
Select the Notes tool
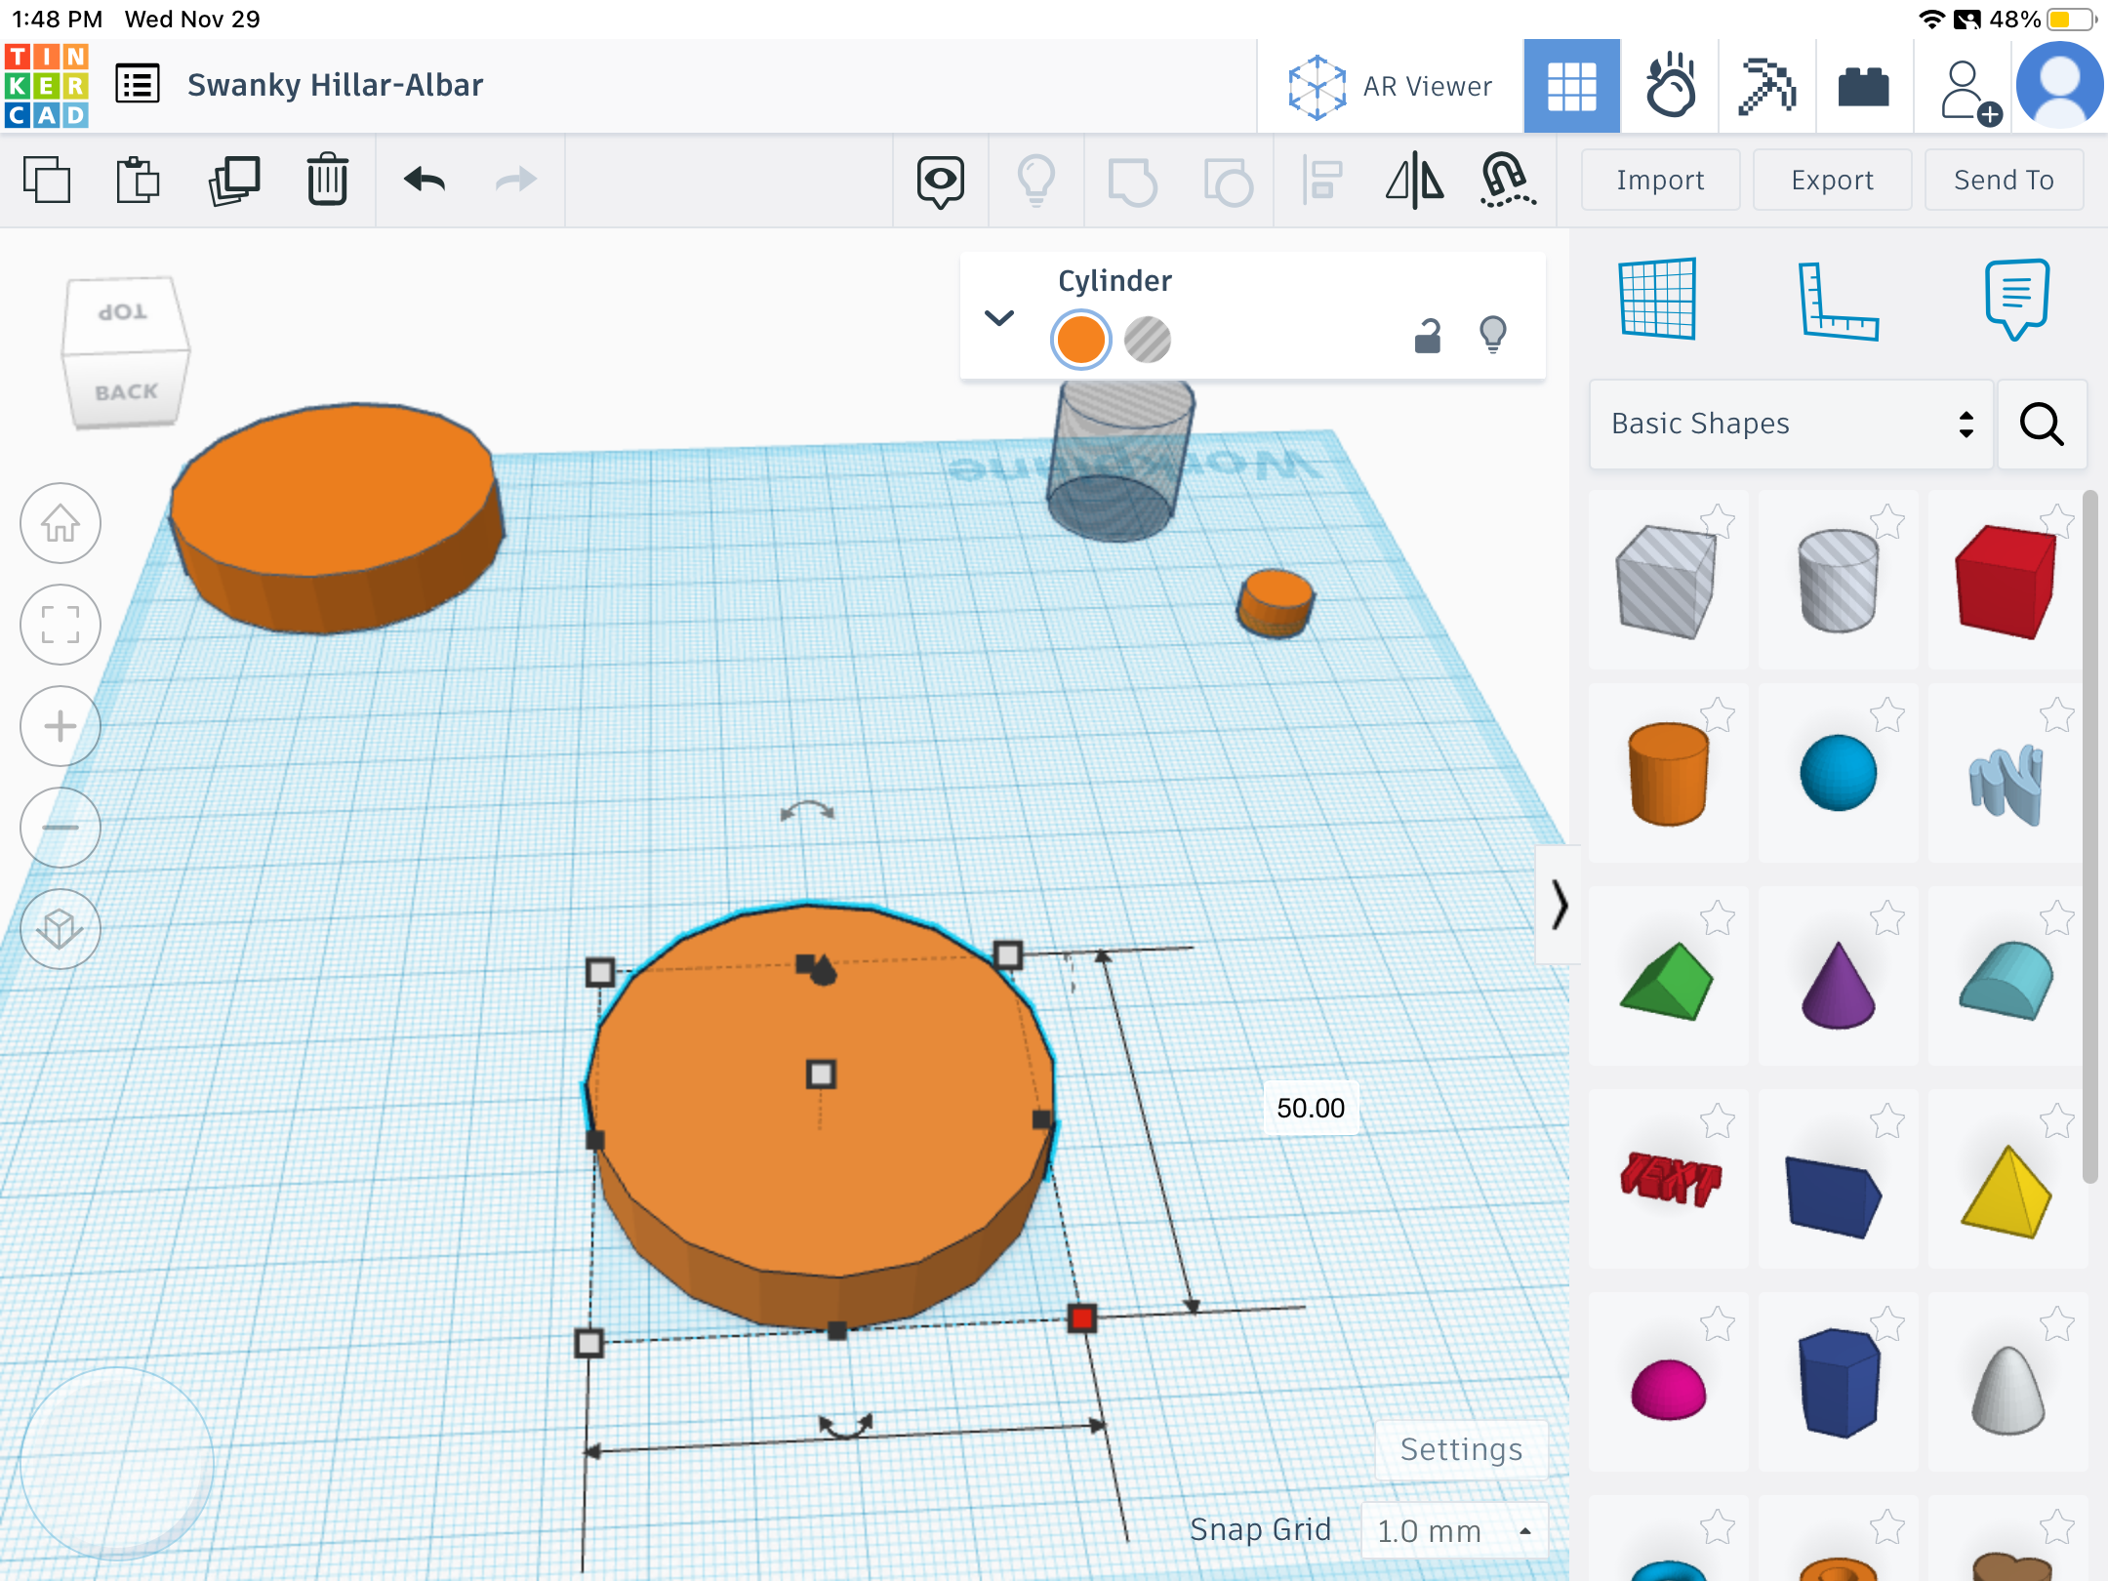[2016, 299]
